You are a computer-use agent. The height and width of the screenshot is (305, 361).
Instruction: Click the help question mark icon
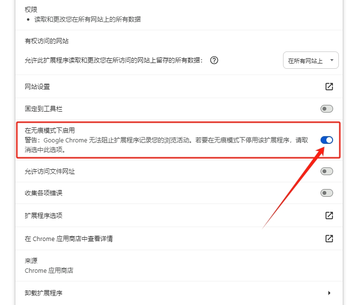coord(215,61)
